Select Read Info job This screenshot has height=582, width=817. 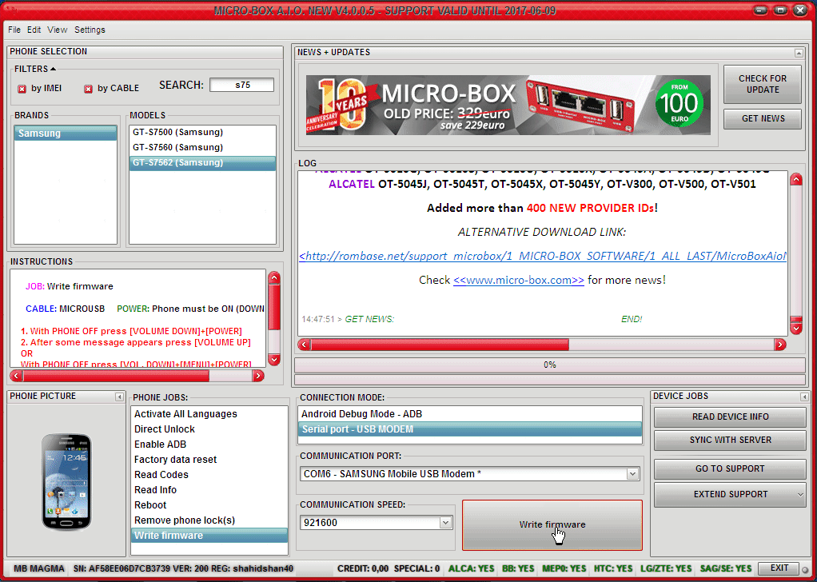(x=209, y=490)
